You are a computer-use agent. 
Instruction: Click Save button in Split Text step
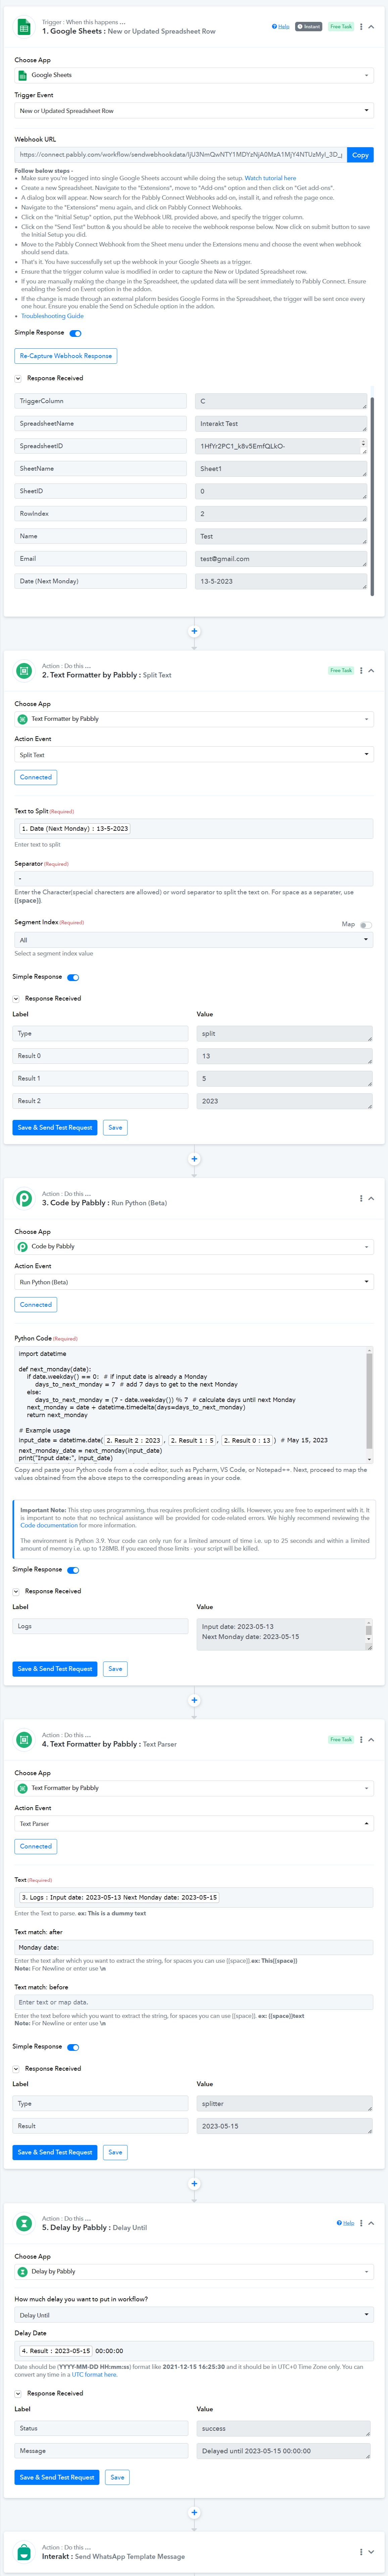point(116,1128)
